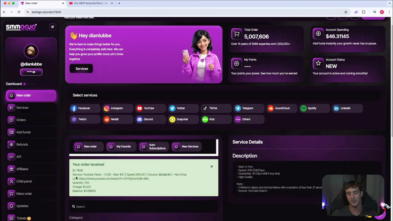393x221 pixels.
Task: Open the API section in the sidebar
Action: coord(18,157)
